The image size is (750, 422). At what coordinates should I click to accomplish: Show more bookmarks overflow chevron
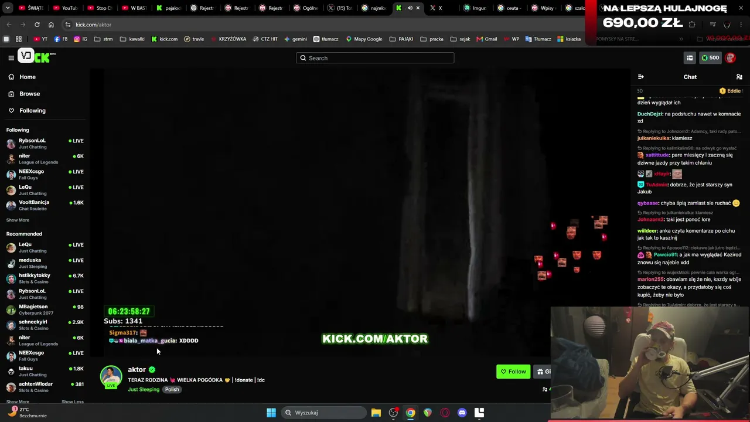coord(681,39)
